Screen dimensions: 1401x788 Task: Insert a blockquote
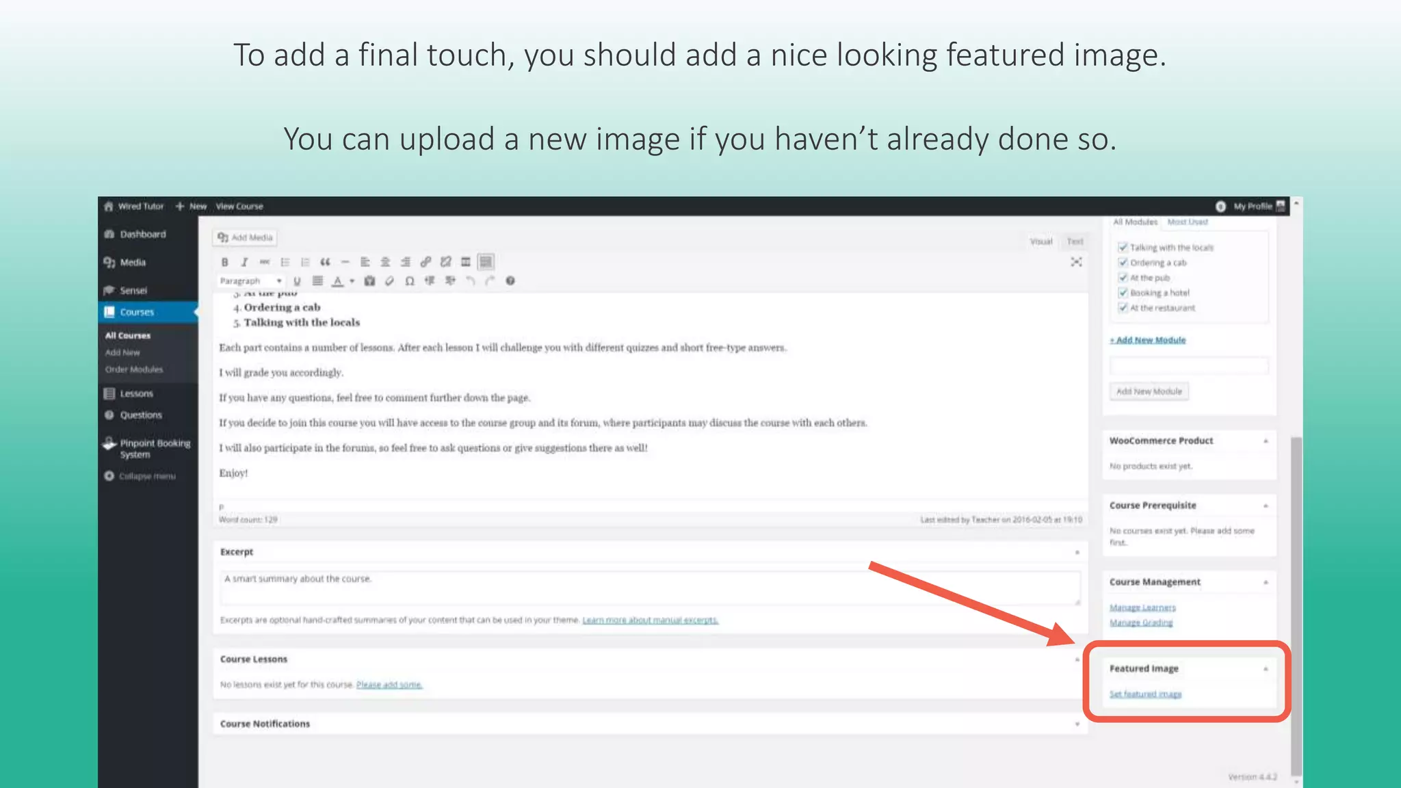[x=325, y=262]
